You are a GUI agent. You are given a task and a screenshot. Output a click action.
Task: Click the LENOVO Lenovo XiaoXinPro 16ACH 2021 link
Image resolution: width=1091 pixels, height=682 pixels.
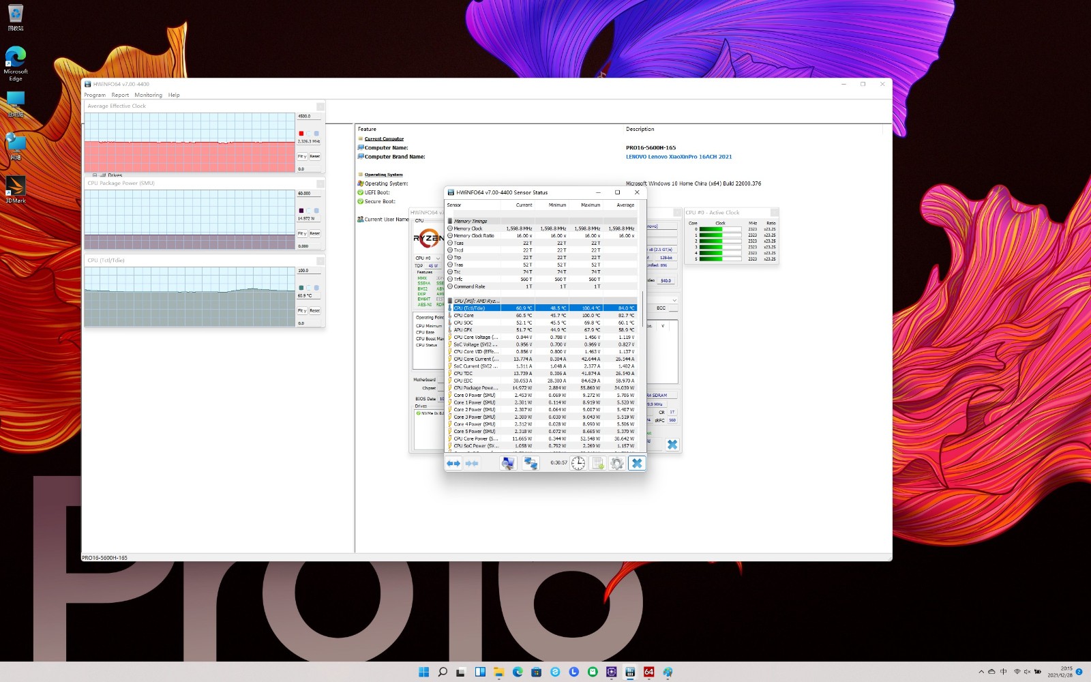pos(678,157)
